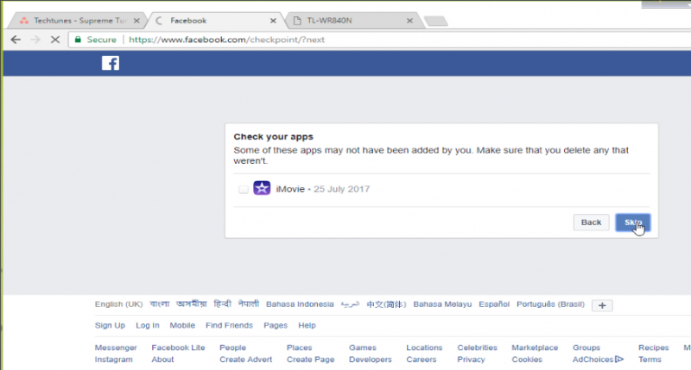The width and height of the screenshot is (691, 370).
Task: Open the Terms footer link
Action: (x=650, y=360)
